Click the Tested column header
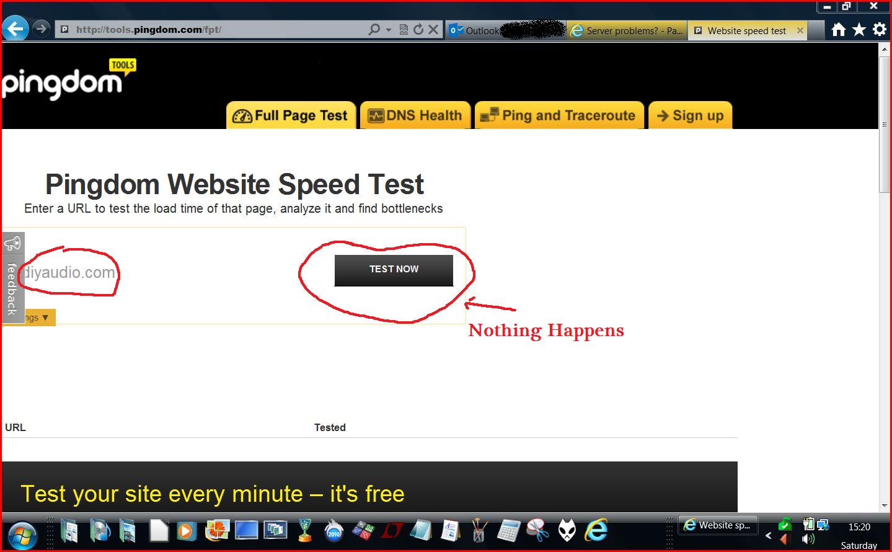The image size is (892, 552). coord(330,427)
